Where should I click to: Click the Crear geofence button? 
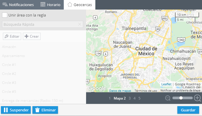(x=32, y=36)
